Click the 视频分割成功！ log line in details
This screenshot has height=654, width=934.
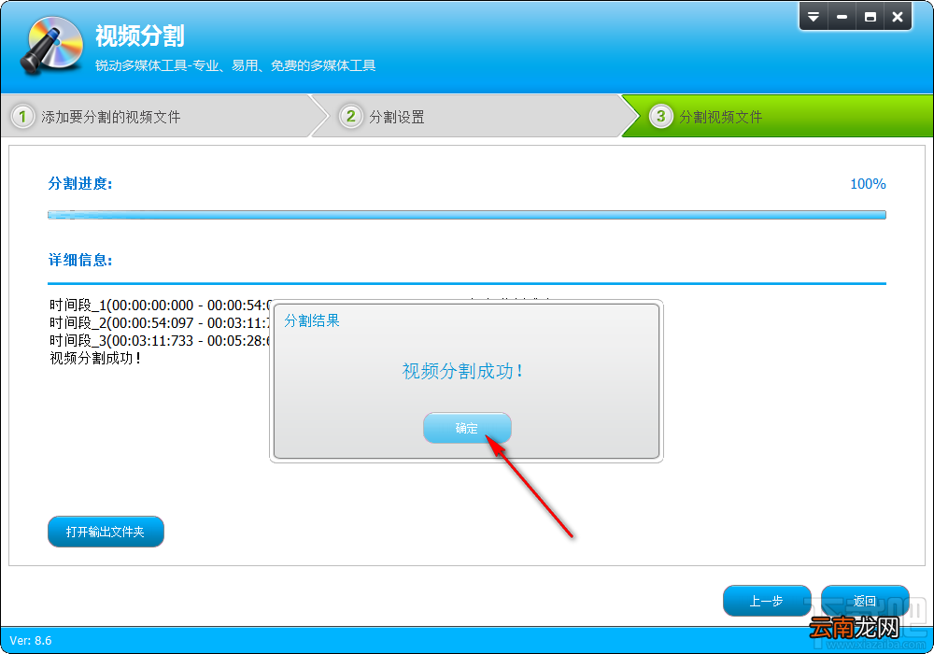pos(95,358)
